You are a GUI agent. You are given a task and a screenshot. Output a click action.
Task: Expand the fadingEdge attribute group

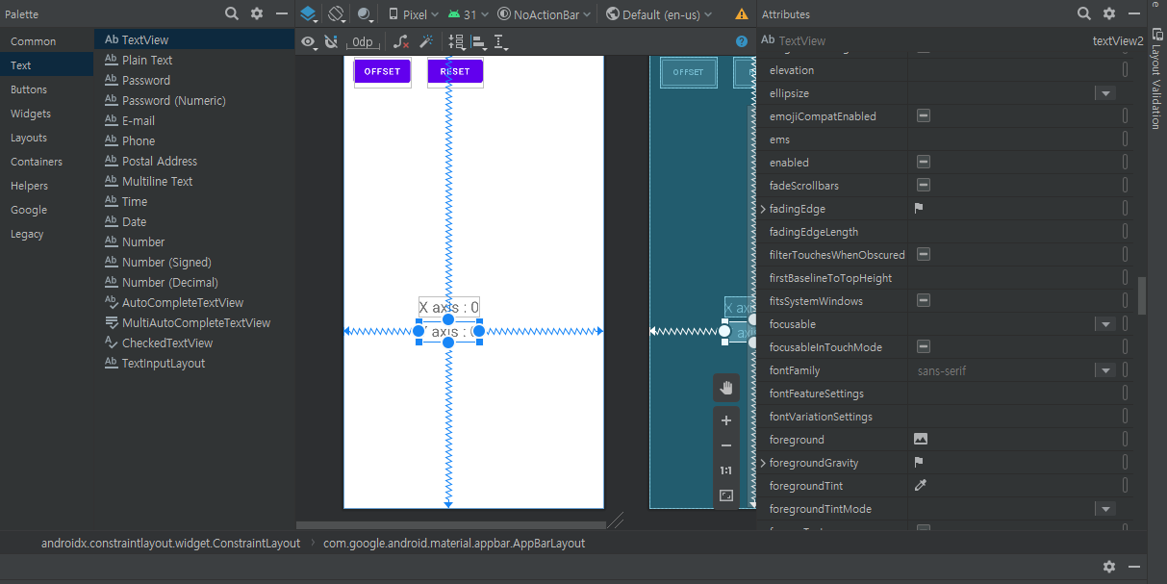764,209
